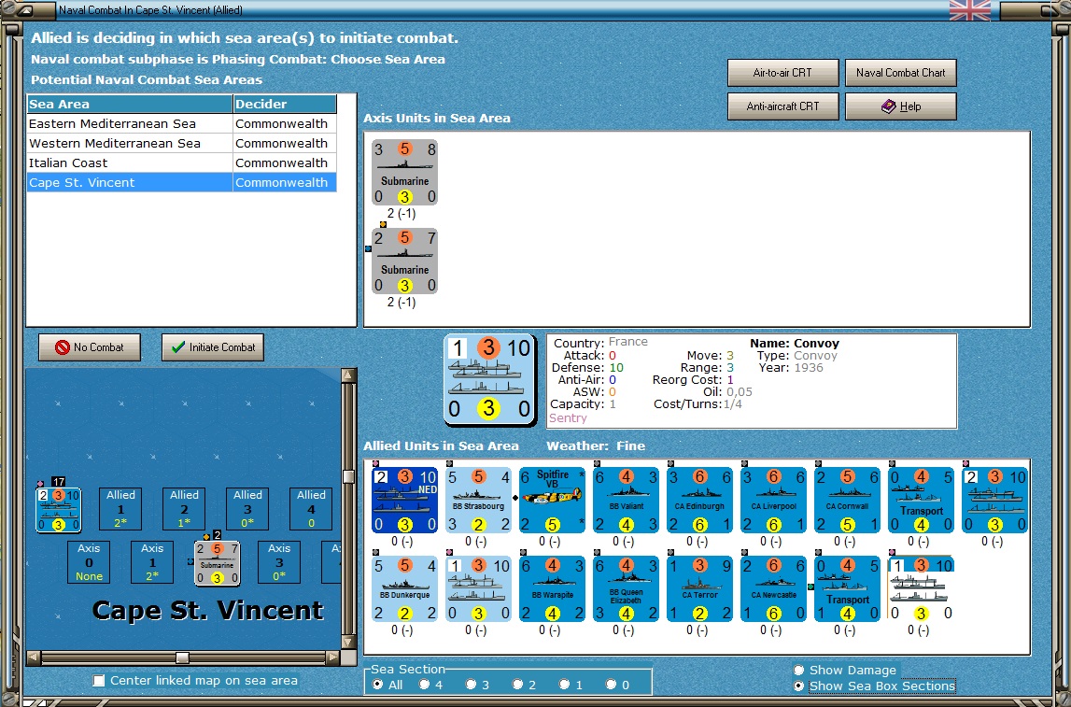Click the Allied 1 sea box section
1071x707 pixels.
click(x=120, y=509)
